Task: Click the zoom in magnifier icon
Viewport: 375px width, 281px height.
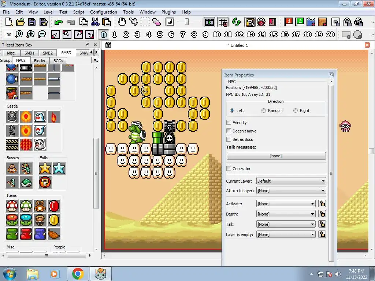Action: coord(31,34)
